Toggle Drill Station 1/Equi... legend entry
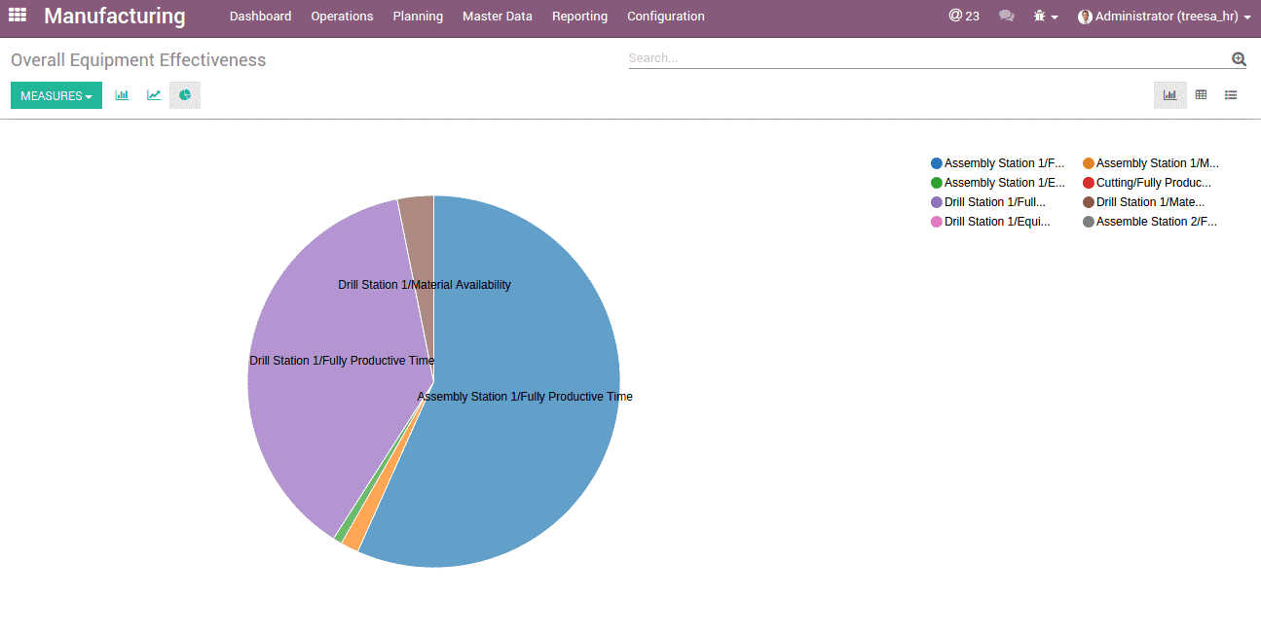The width and height of the screenshot is (1261, 633). pyautogui.click(x=991, y=222)
